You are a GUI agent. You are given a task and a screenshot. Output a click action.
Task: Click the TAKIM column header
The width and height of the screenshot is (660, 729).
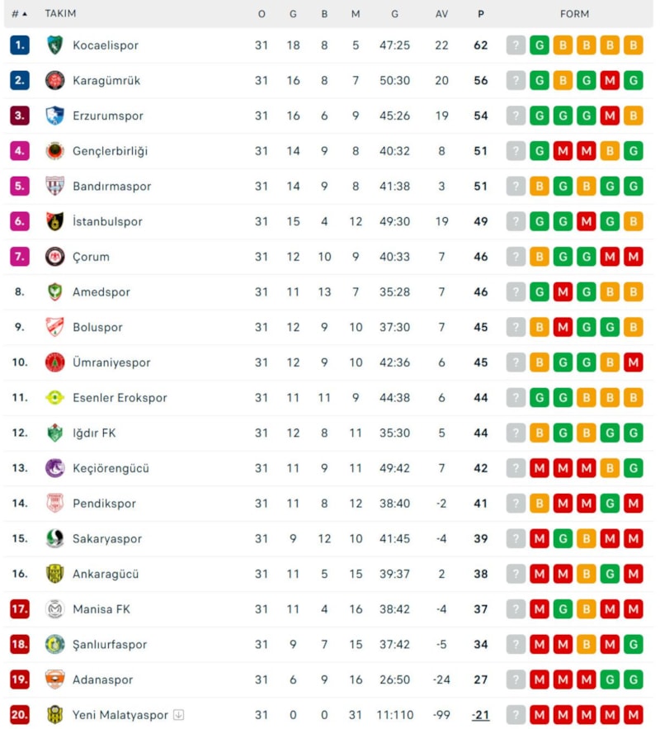pos(61,14)
